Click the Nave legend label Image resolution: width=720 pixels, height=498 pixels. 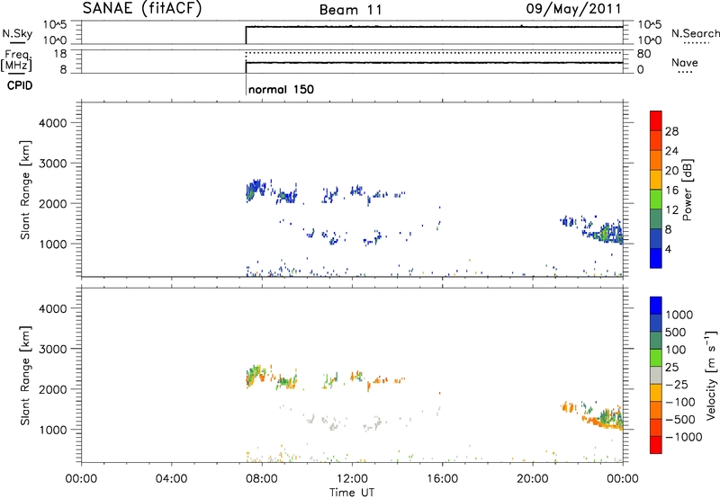(x=685, y=63)
